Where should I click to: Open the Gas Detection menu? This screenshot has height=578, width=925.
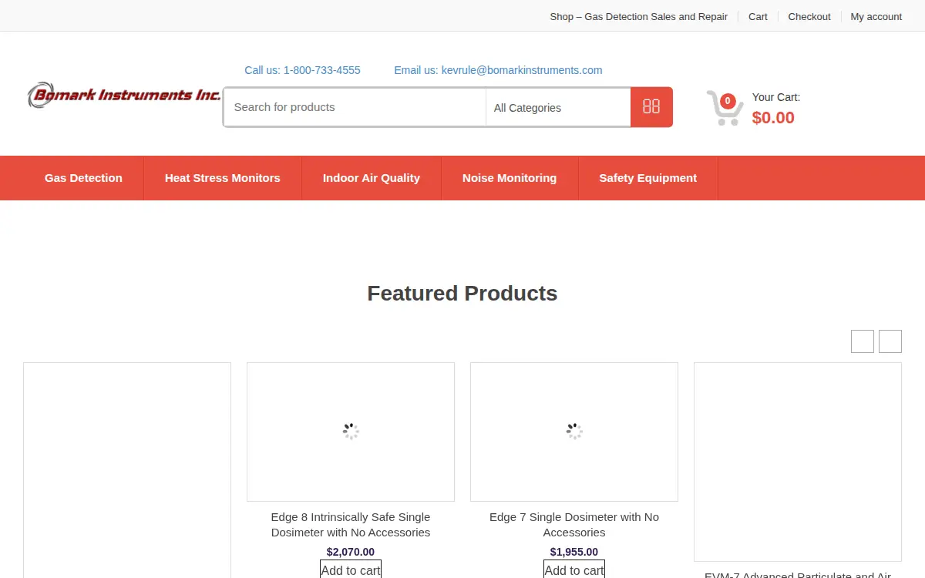83,178
